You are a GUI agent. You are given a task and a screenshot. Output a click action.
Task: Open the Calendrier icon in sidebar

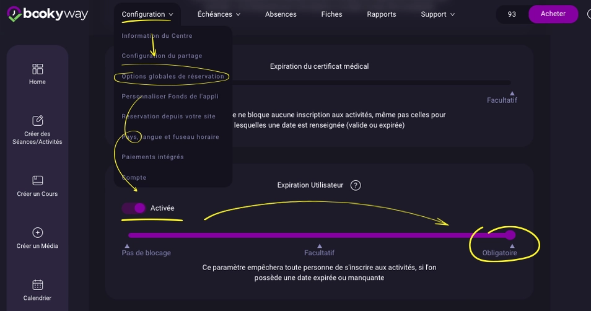pyautogui.click(x=37, y=285)
